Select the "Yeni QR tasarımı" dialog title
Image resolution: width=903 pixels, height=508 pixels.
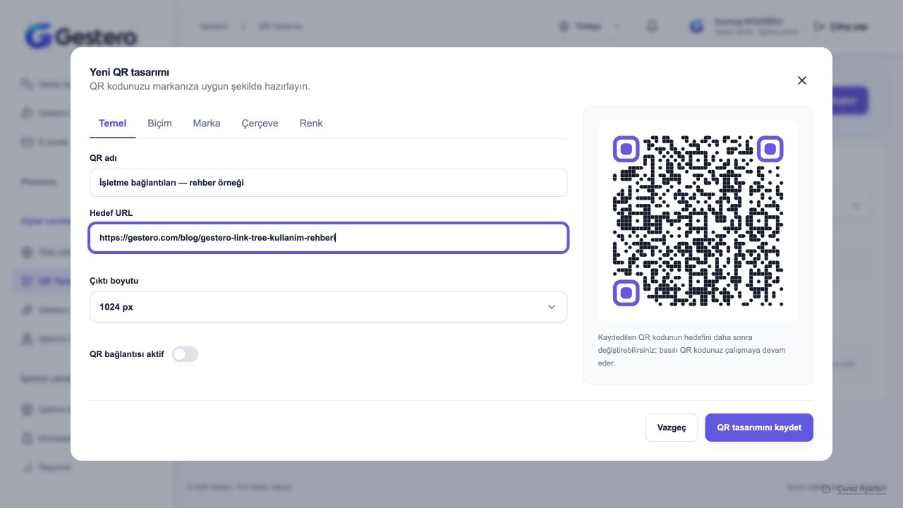[129, 72]
